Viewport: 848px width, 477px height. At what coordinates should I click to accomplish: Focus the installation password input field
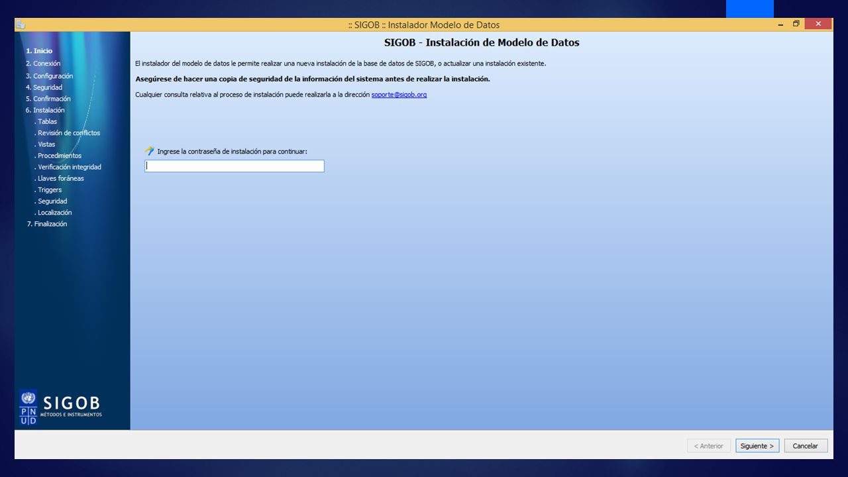coord(235,166)
